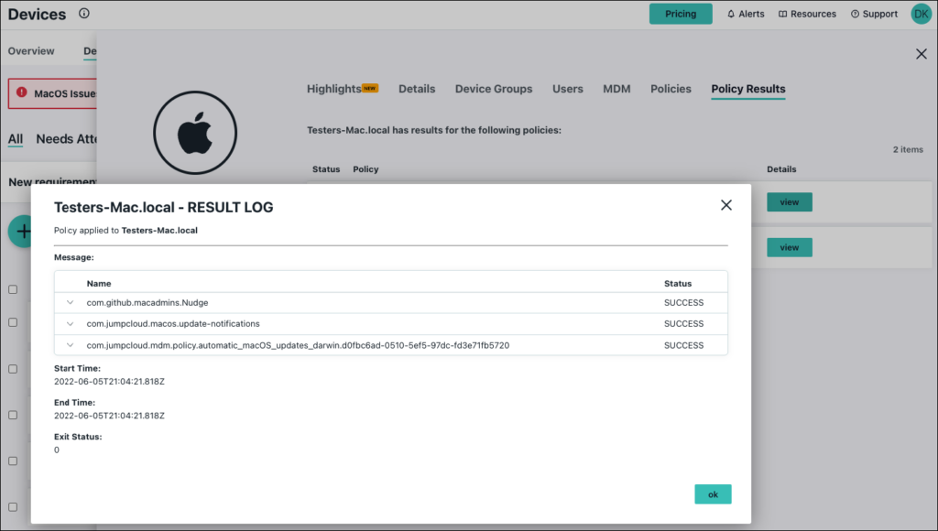The height and width of the screenshot is (531, 938).
Task: Close the device details side panel
Action: 922,54
